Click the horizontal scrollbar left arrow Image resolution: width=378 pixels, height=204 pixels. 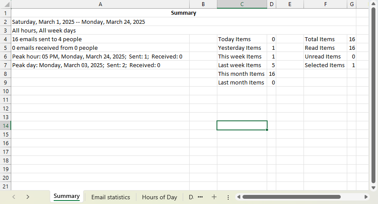[238, 197]
